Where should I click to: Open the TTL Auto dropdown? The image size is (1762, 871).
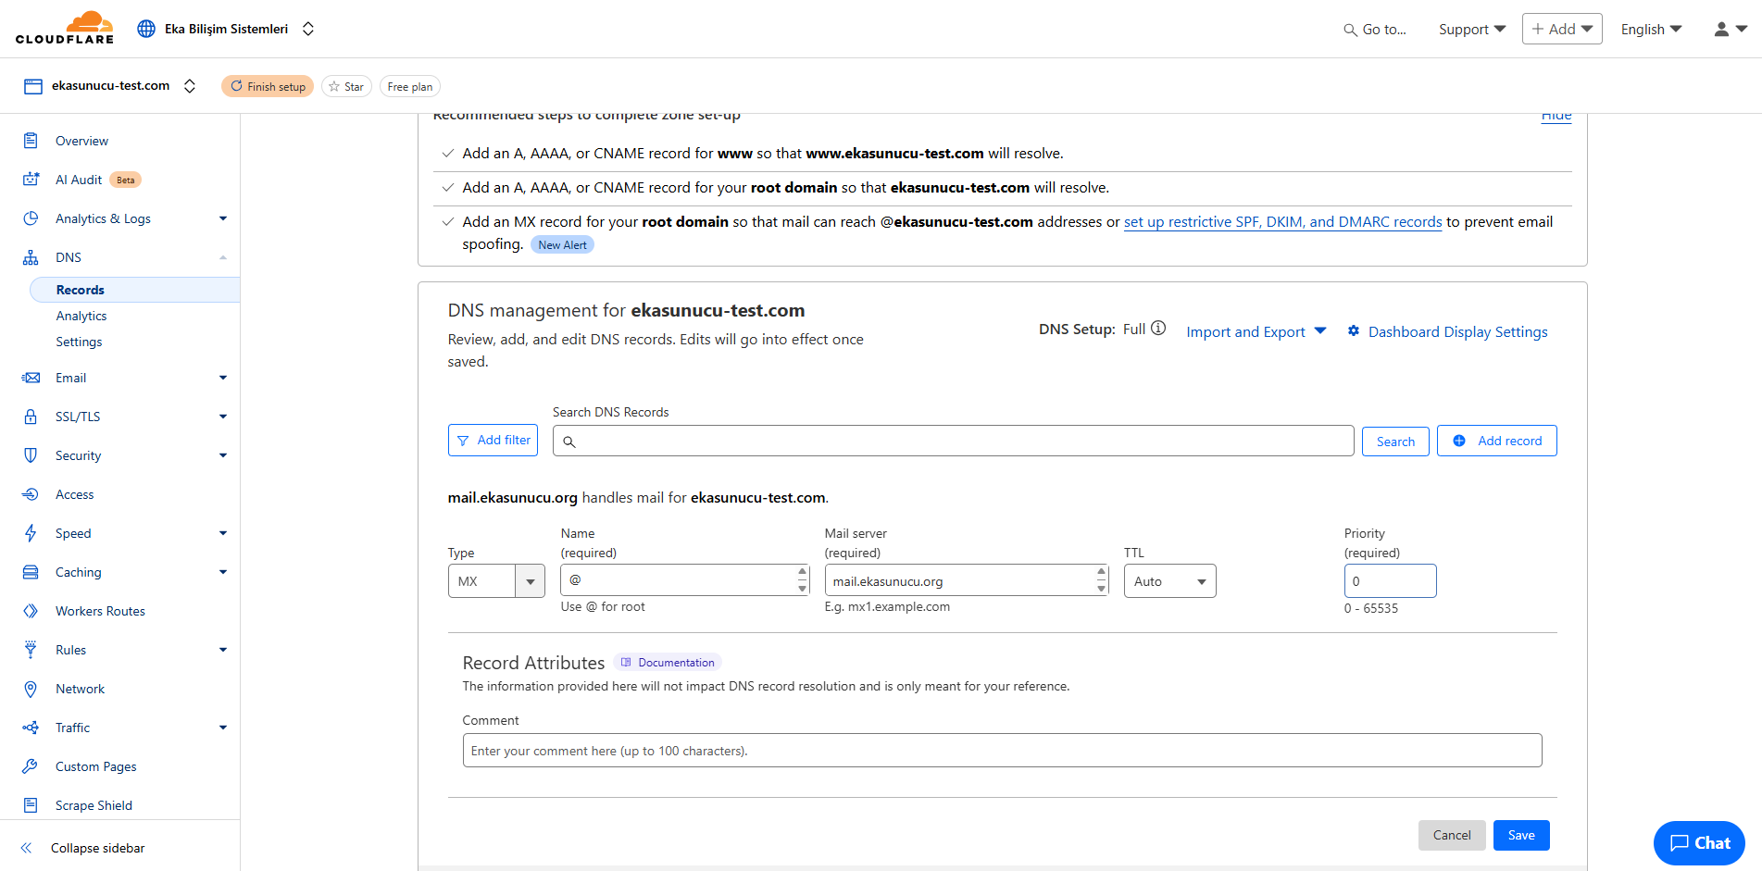[x=1169, y=581]
